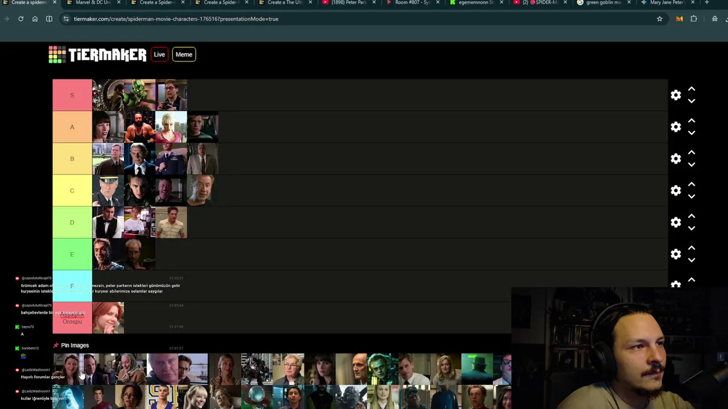Open settings gear for the S tier row
728x409 pixels.
pyautogui.click(x=676, y=95)
